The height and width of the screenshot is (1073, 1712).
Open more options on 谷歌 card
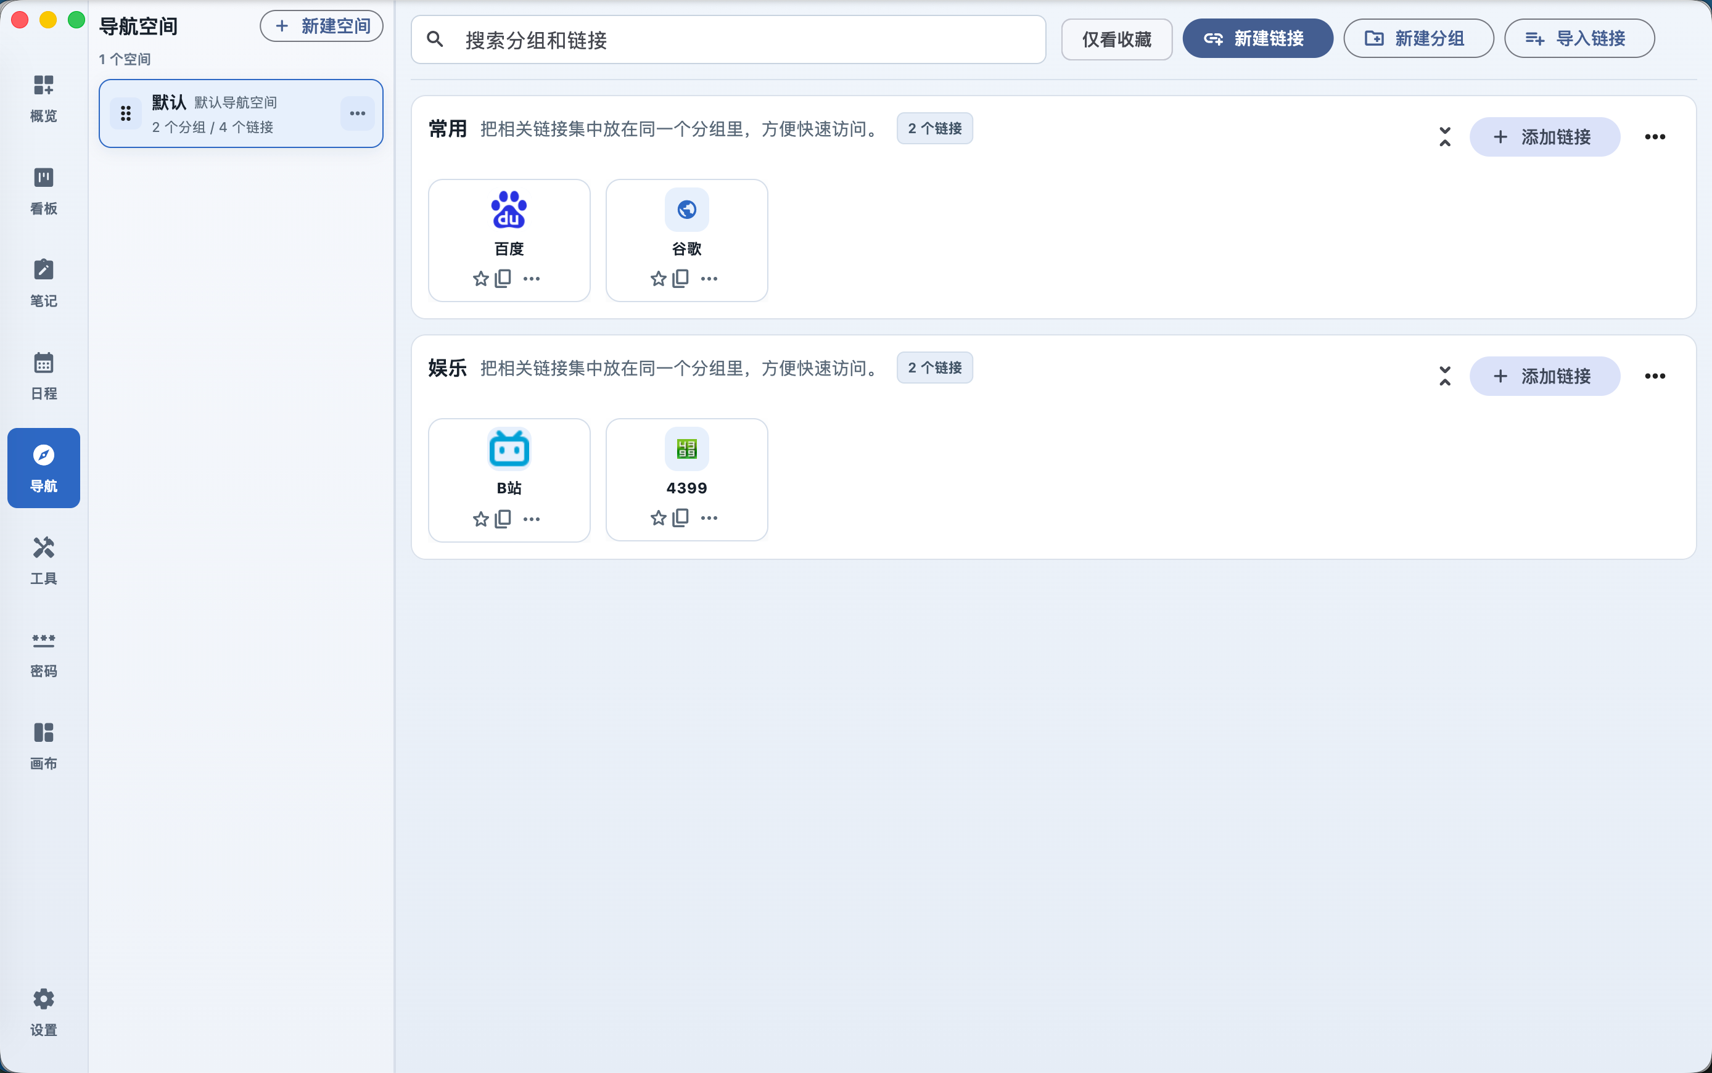[709, 279]
